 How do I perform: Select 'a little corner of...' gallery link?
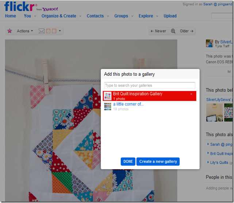128,104
